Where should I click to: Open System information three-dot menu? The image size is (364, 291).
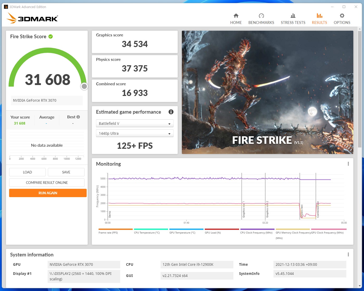click(348, 255)
